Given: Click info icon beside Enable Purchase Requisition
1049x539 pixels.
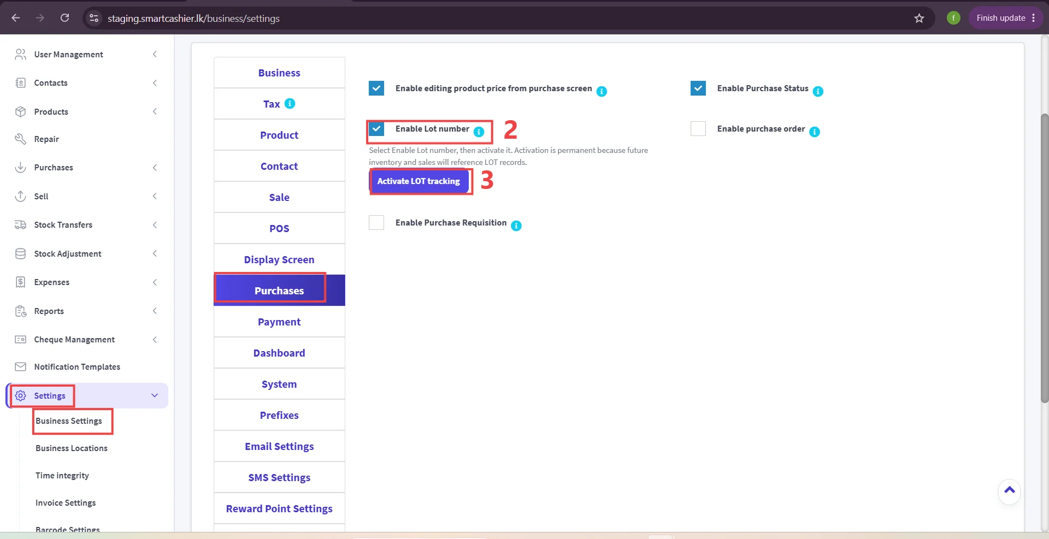Looking at the screenshot, I should click(x=516, y=226).
